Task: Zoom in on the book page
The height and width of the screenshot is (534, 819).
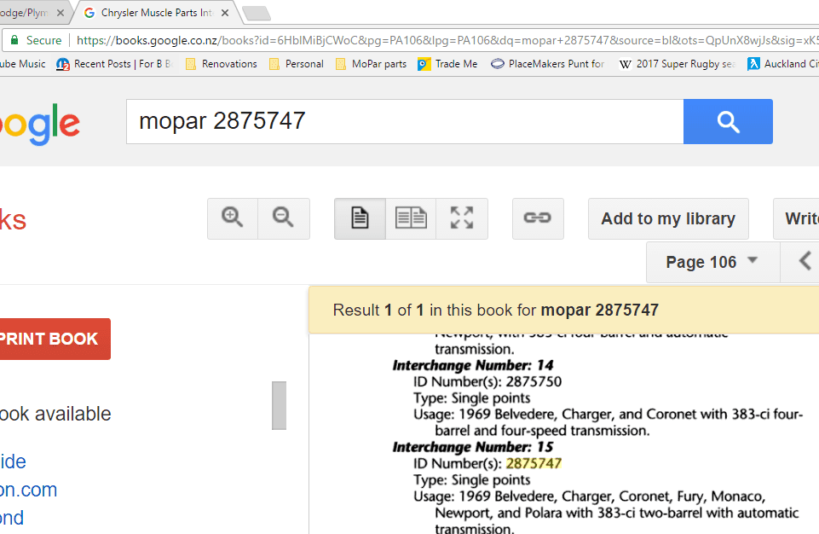Action: pyautogui.click(x=233, y=218)
